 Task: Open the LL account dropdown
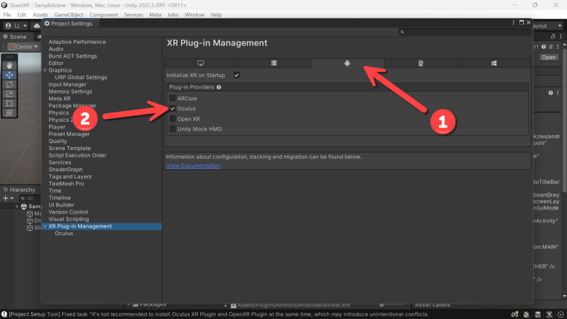coord(16,25)
